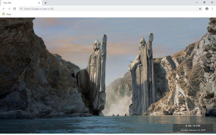Close the New Tab tab

click(x=39, y=3)
